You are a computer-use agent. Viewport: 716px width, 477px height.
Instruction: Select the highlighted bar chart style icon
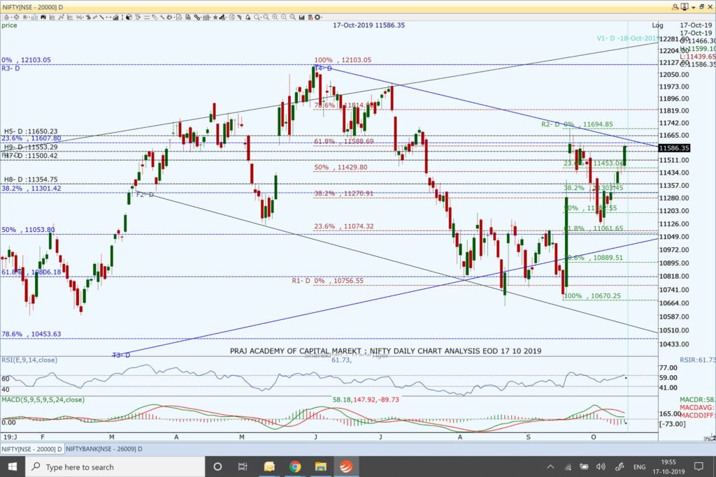click(x=35, y=17)
